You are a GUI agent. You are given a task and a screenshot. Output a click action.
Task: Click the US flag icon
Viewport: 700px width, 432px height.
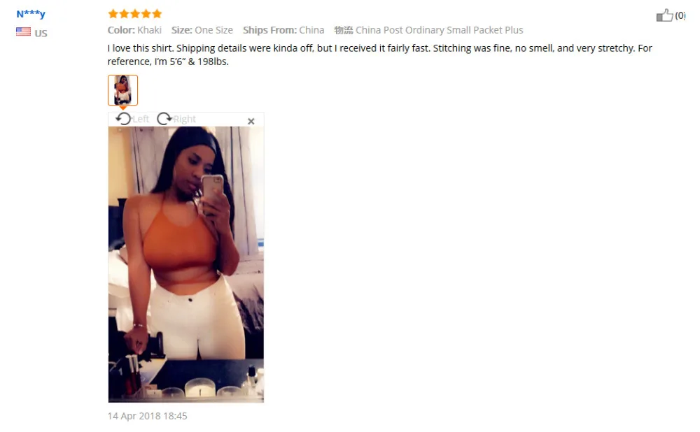pos(23,31)
